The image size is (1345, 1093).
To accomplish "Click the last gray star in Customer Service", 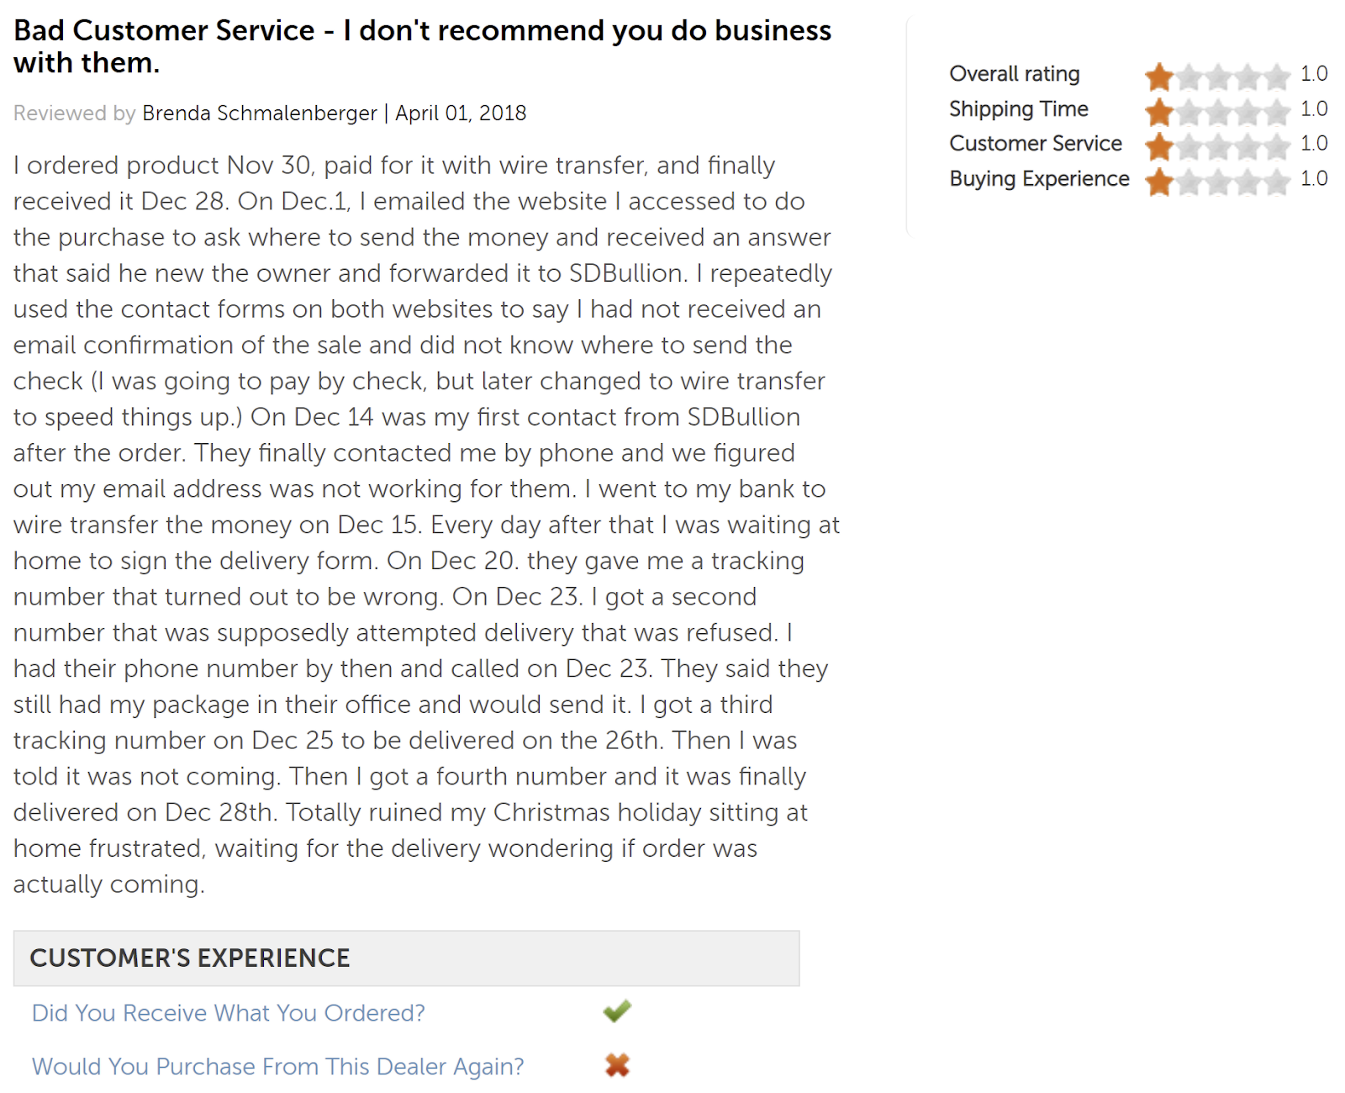I will pos(1277,146).
